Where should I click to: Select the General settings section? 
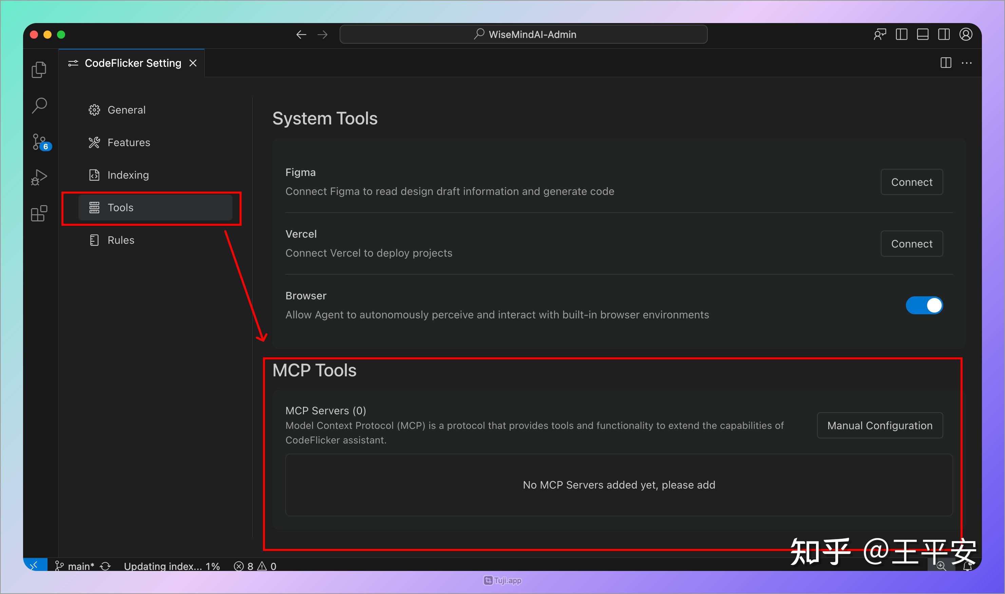pyautogui.click(x=126, y=110)
